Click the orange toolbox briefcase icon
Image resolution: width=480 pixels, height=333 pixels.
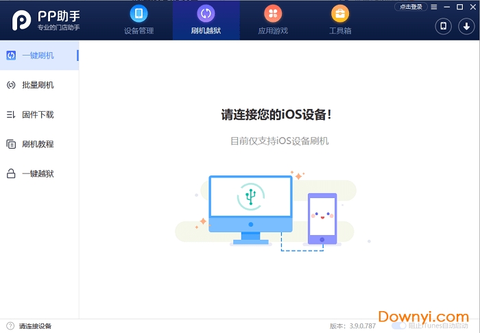340,14
